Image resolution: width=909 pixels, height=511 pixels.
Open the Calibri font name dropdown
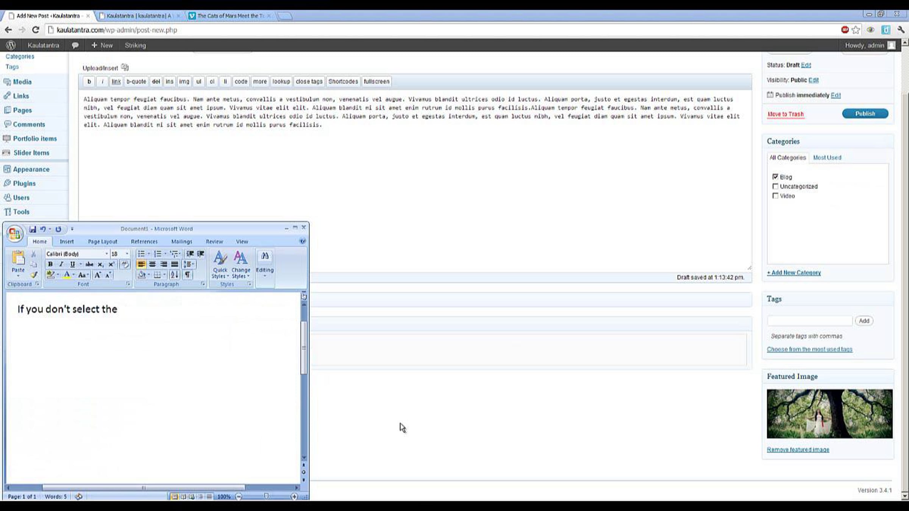coord(106,254)
